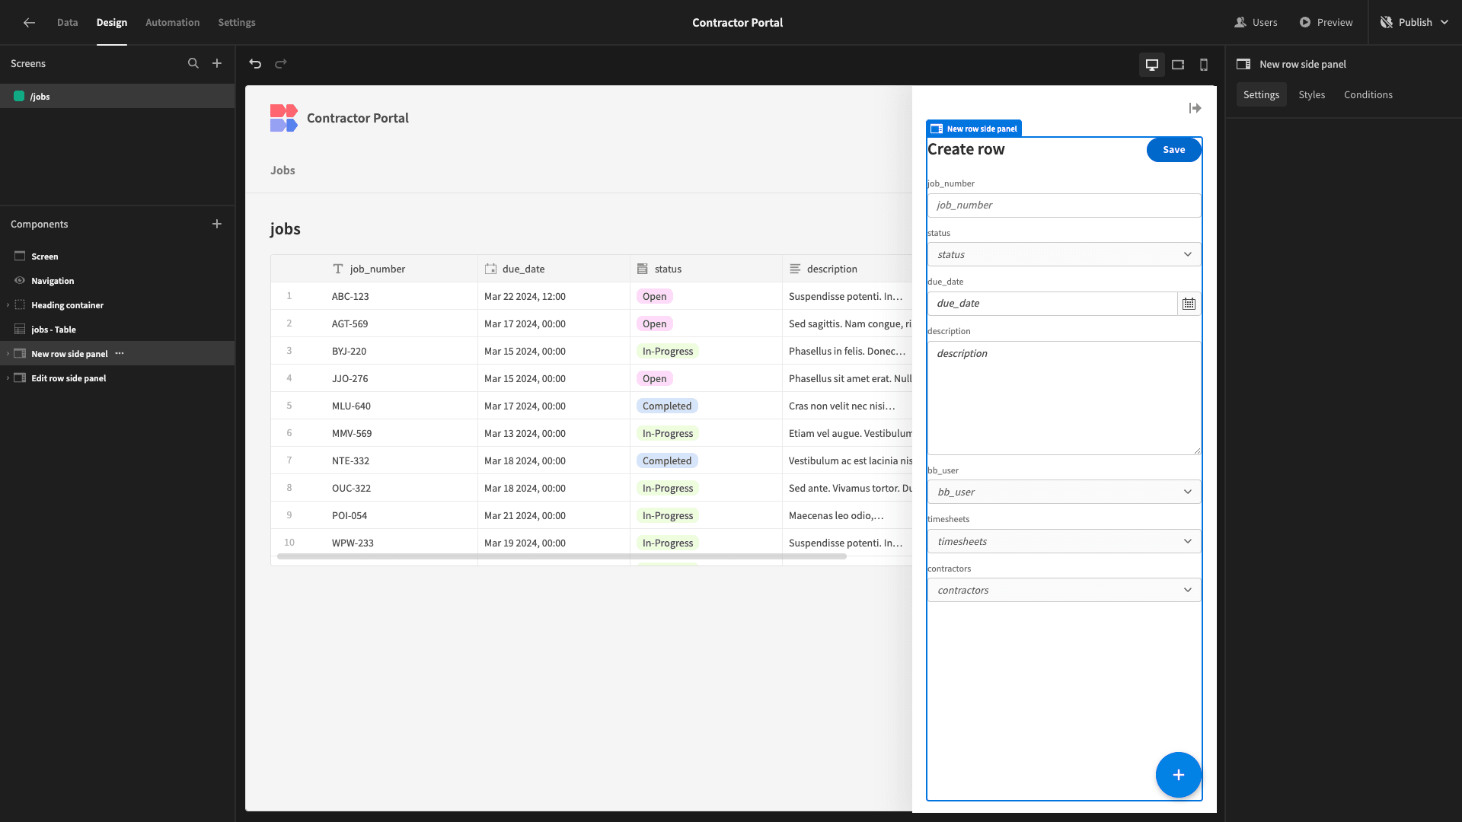Switch to the Styles tab

[1312, 94]
